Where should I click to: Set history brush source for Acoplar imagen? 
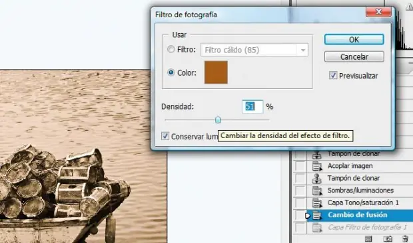(300, 166)
